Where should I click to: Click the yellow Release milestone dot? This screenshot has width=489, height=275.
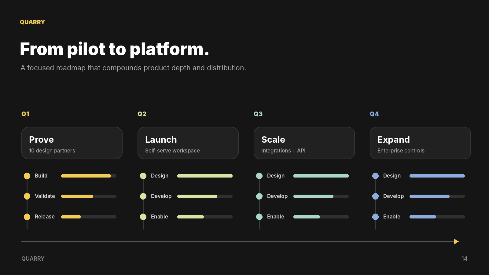(27, 217)
